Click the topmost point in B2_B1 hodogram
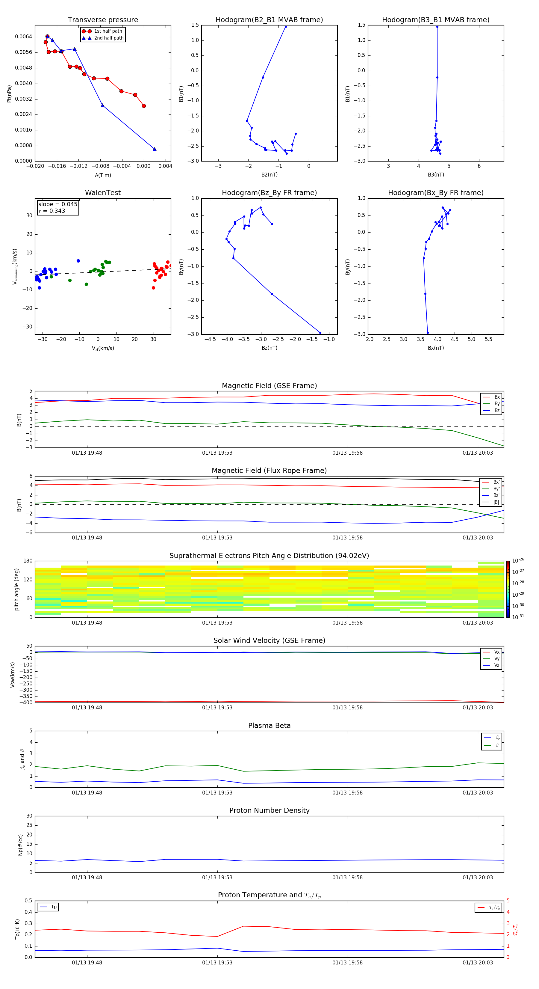 [285, 27]
